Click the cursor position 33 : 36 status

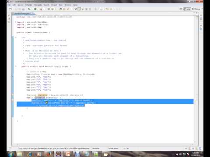point(126,148)
